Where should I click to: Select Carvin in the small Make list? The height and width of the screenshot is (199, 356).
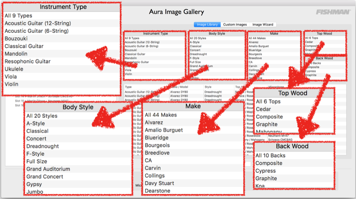click(253, 66)
